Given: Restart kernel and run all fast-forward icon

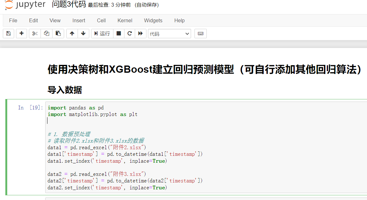Looking at the screenshot, I should point(140,34).
